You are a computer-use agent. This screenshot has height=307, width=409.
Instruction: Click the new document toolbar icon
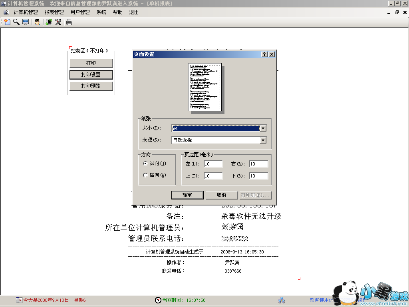click(7, 22)
